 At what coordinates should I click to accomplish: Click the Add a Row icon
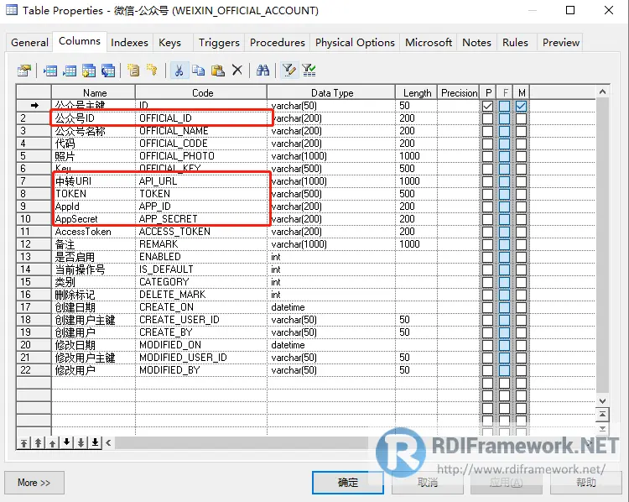point(70,71)
